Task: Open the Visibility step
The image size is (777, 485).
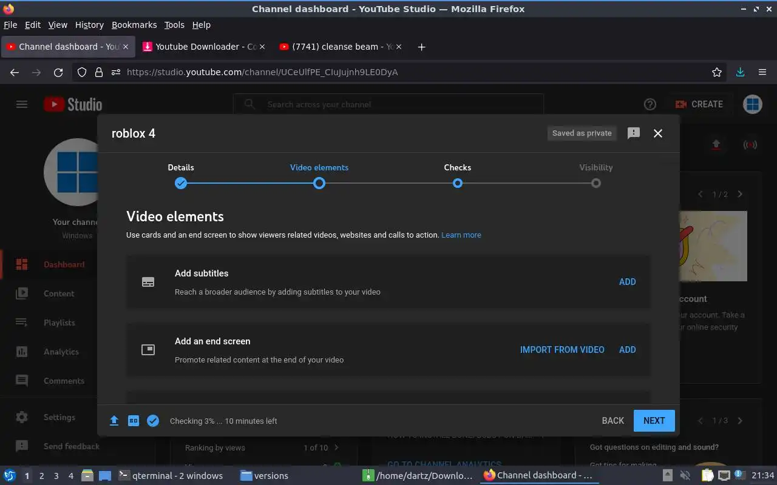Action: [596, 175]
